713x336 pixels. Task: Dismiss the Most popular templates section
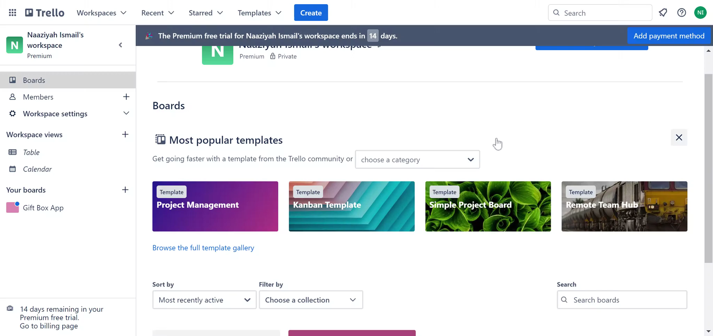pyautogui.click(x=679, y=137)
